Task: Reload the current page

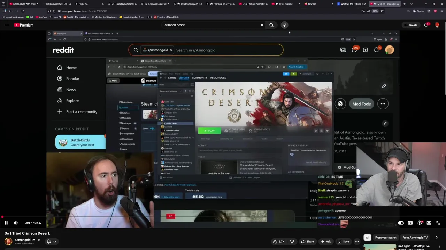Action: [23, 11]
